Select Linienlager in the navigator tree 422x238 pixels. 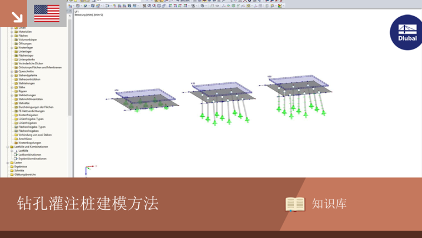25,52
